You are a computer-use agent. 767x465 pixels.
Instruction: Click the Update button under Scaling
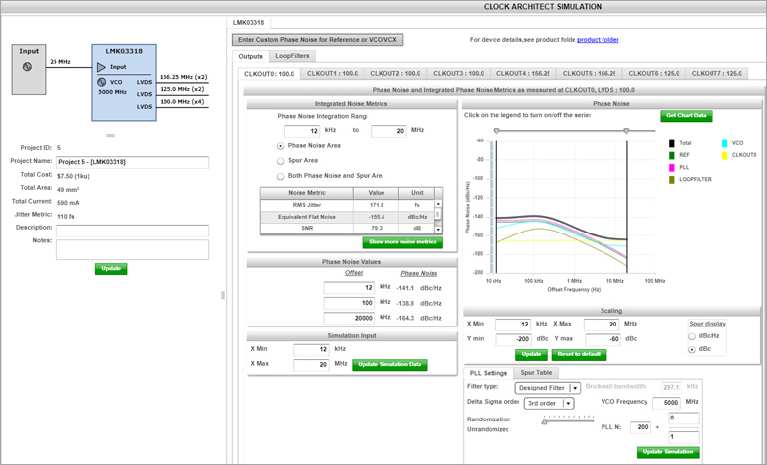(531, 354)
